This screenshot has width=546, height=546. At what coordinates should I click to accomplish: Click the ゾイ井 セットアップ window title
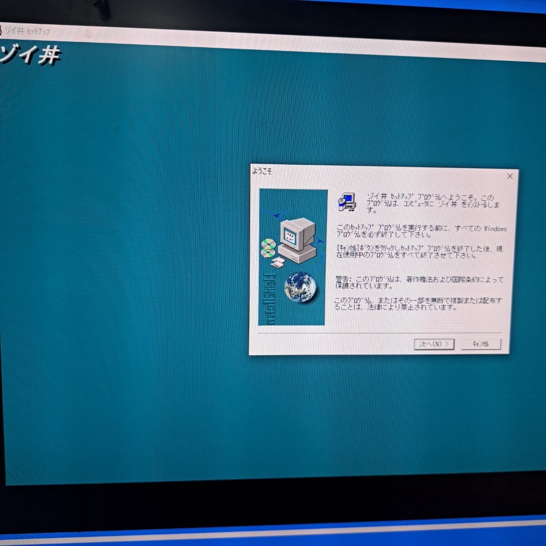point(27,31)
